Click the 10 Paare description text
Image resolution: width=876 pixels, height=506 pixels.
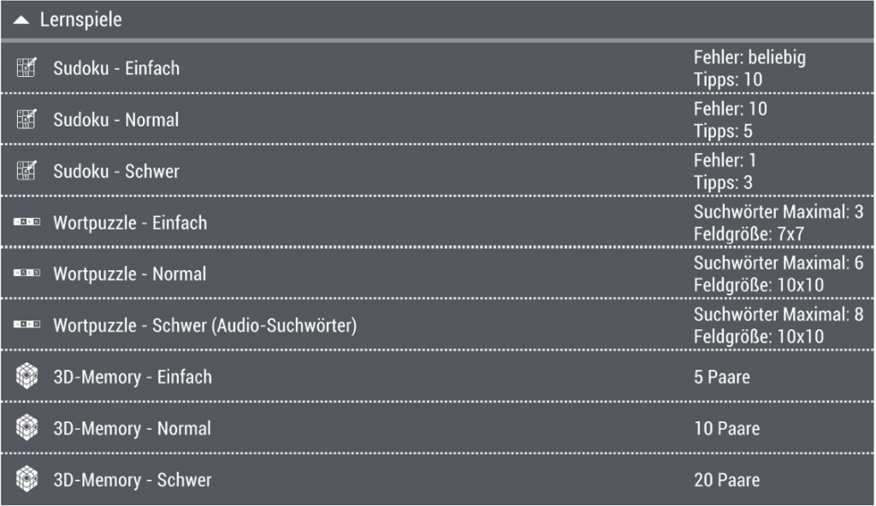click(726, 428)
